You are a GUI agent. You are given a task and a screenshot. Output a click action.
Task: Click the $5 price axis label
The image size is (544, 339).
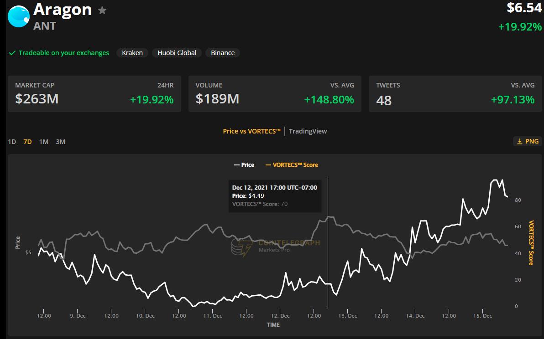point(28,252)
